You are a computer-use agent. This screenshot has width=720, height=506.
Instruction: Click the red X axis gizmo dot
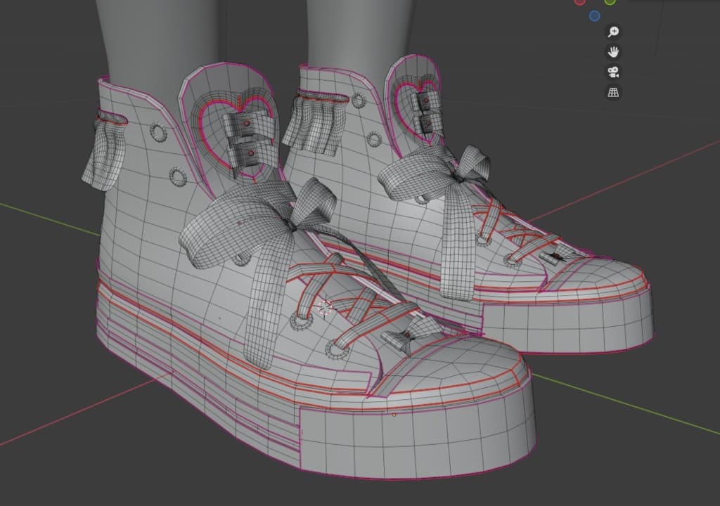(579, 1)
